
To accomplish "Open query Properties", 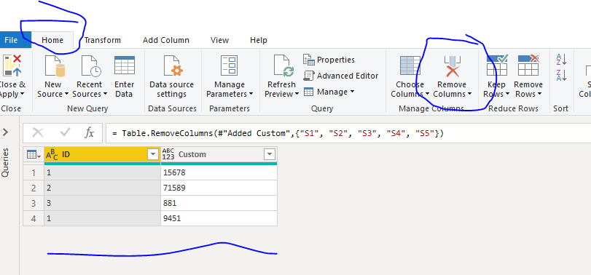I will coord(329,60).
